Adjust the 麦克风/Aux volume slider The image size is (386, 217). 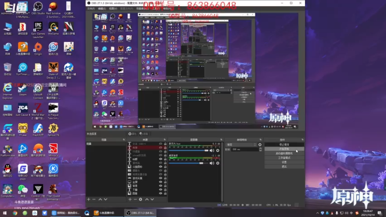click(x=189, y=150)
